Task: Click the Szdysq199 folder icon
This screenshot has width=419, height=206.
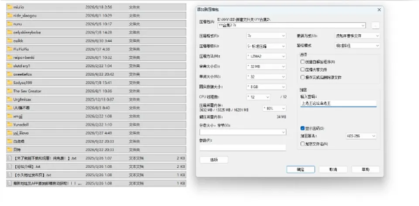Action: click(x=10, y=83)
